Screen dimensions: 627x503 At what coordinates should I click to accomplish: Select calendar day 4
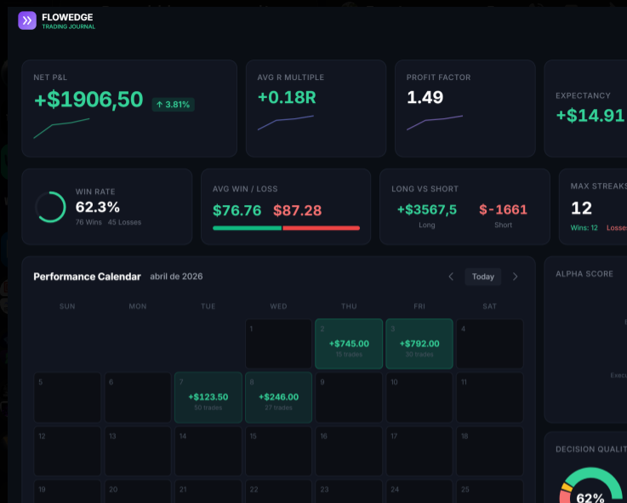tap(490, 344)
